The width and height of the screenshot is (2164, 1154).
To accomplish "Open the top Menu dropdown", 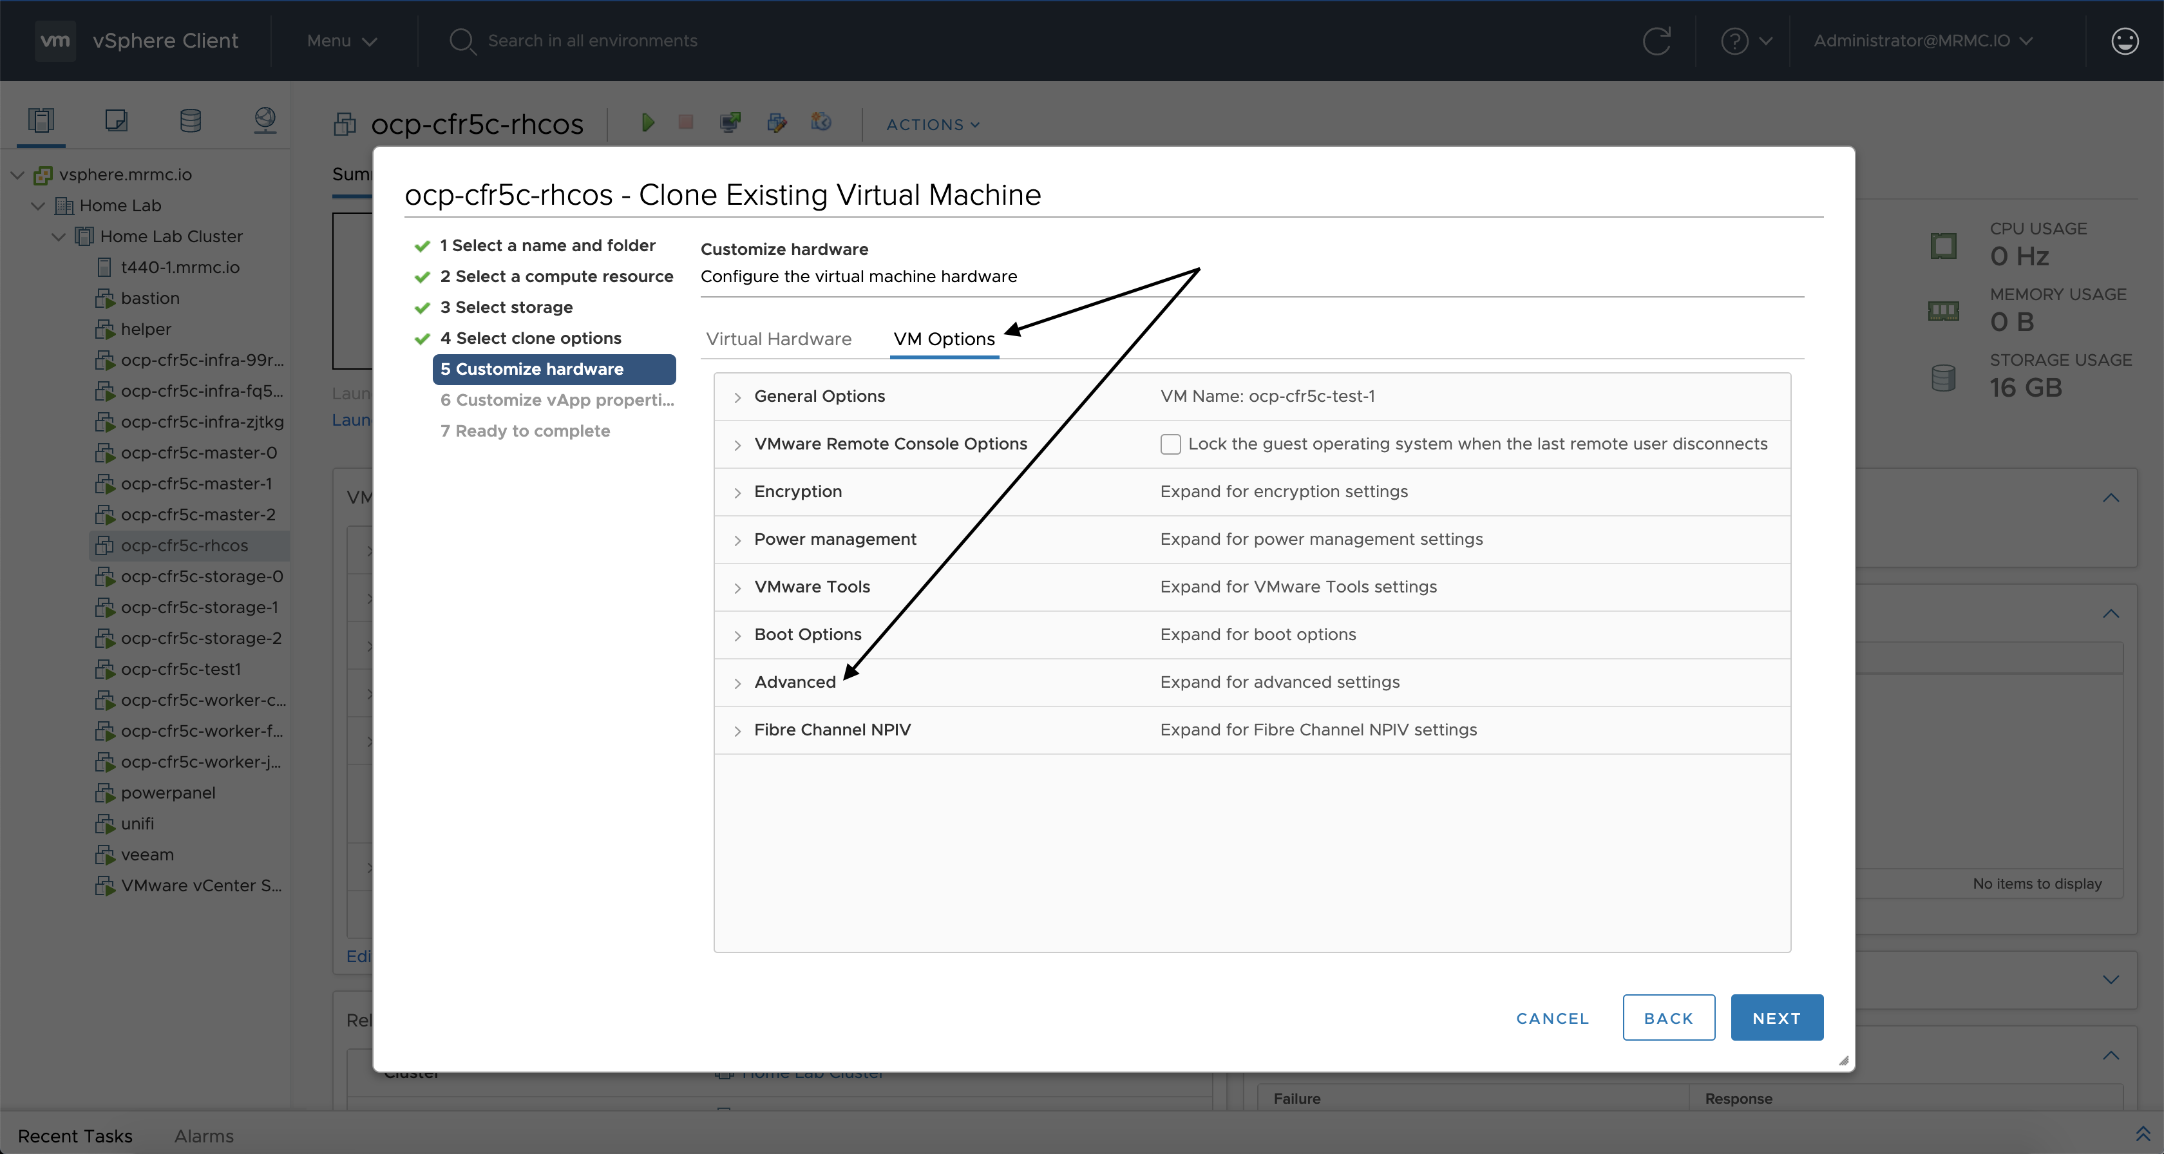I will [x=341, y=41].
